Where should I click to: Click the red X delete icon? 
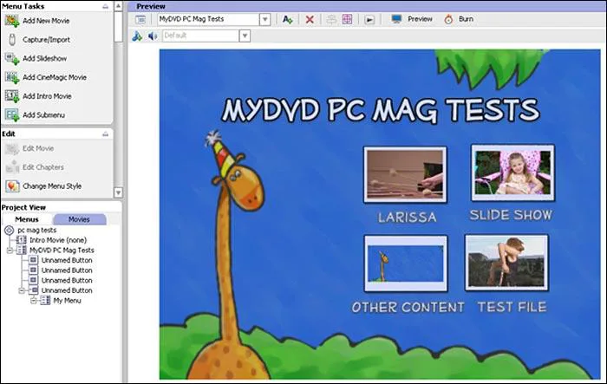point(310,18)
